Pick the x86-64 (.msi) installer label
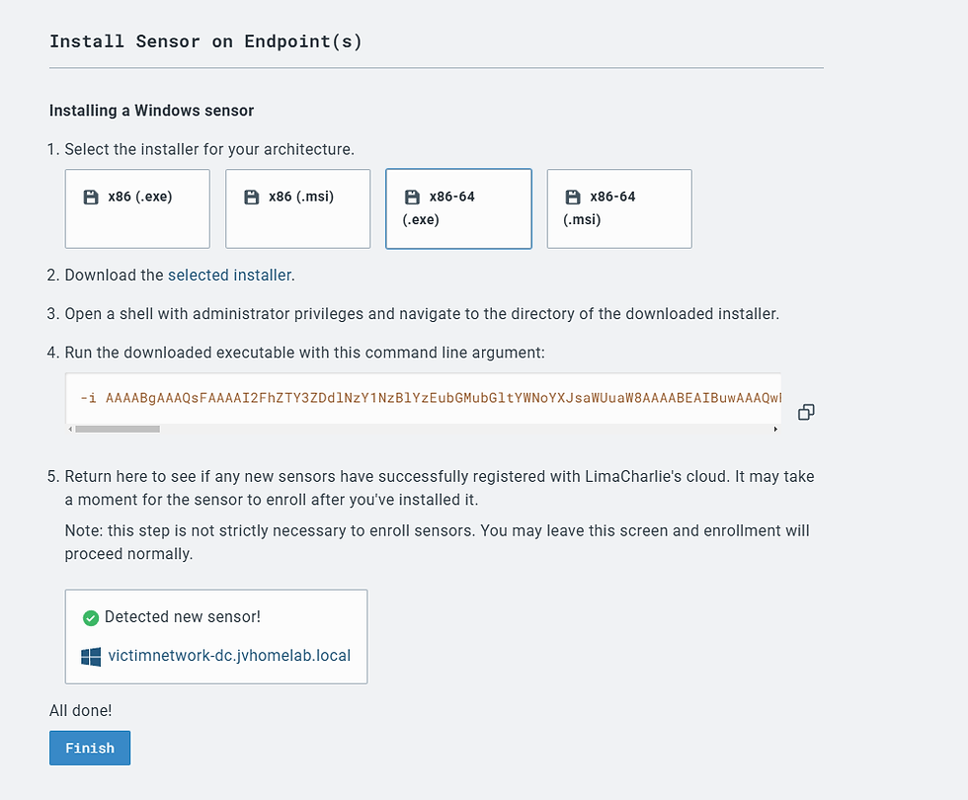 (600, 208)
